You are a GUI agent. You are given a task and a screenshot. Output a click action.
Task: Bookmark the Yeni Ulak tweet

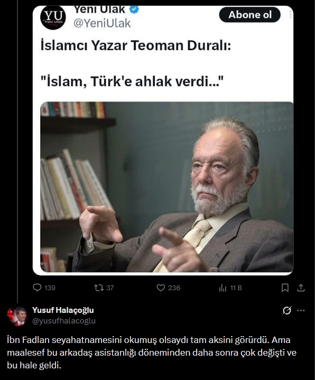click(285, 288)
